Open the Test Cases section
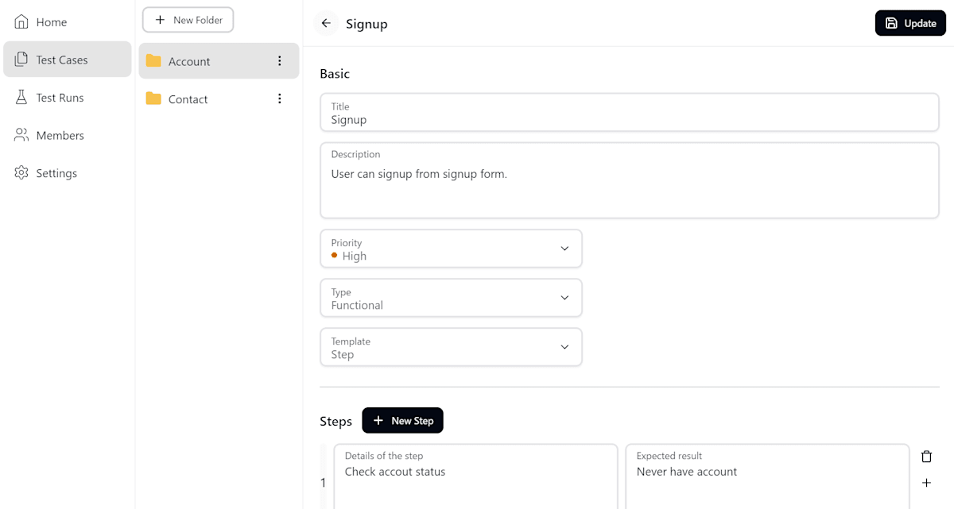The image size is (954, 509). 68,60
